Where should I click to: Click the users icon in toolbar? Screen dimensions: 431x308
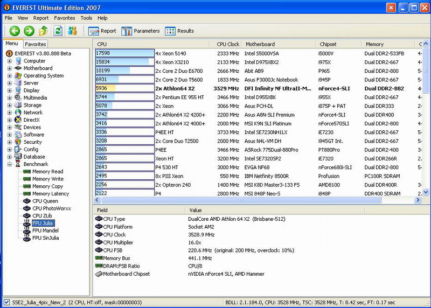(x=72, y=31)
